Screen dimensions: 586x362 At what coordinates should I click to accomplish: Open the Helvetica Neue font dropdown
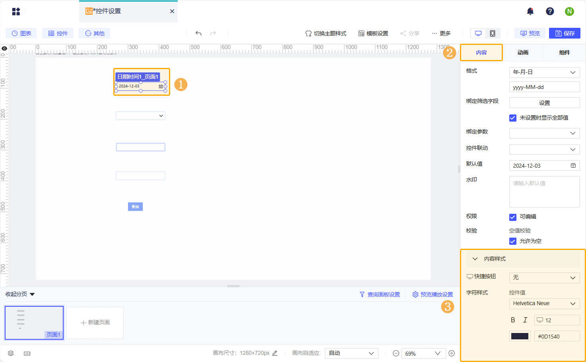[x=544, y=304]
